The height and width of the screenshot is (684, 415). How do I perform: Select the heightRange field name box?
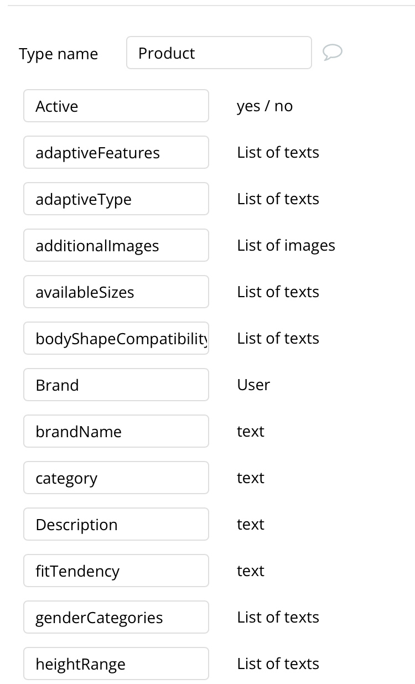(116, 664)
